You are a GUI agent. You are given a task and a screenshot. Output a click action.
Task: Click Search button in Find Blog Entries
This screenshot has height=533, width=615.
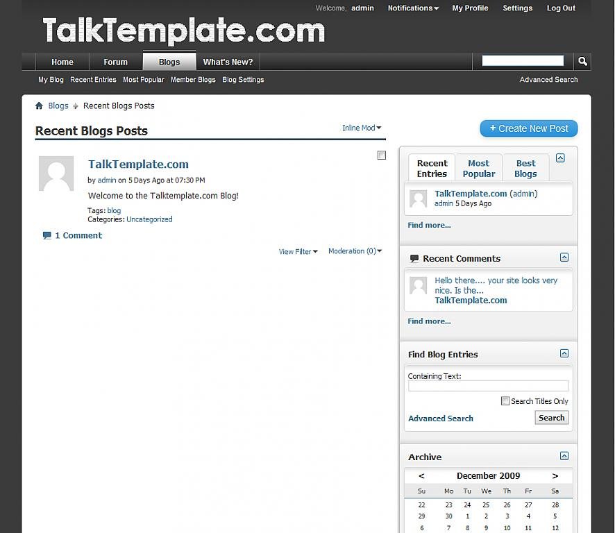pyautogui.click(x=551, y=418)
